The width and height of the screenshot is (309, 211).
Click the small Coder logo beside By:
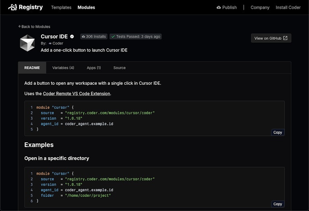pos(50,43)
